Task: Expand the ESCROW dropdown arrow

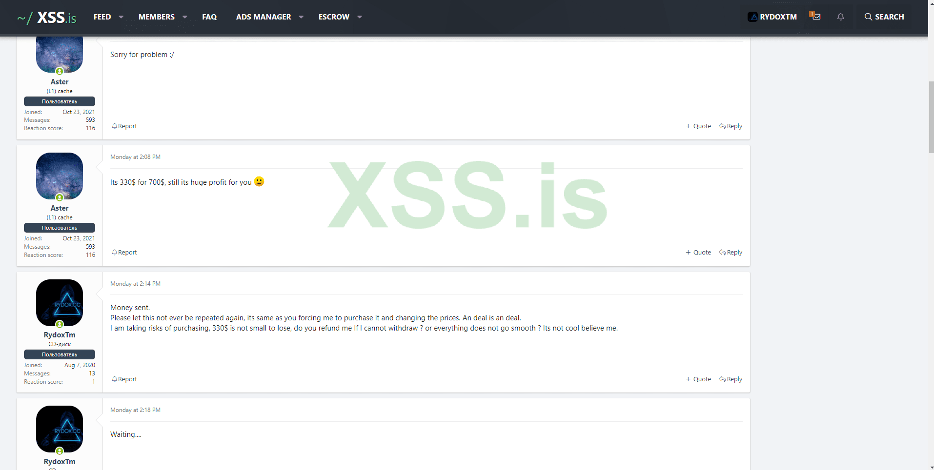Action: [x=360, y=17]
